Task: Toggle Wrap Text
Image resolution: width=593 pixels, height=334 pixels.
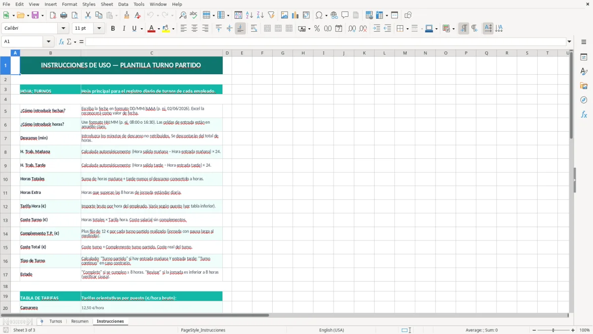Action: pos(254,29)
